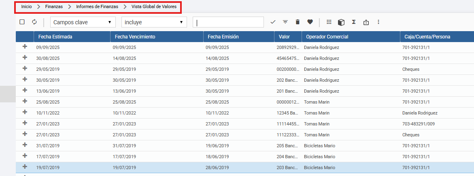The image size is (474, 176).
Task: Sort by Caja/Cuenta/Persona column header
Action: pos(437,36)
